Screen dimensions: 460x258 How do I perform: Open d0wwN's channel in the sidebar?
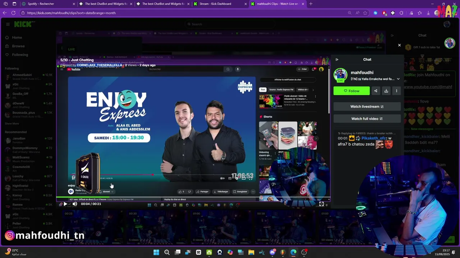tap(28, 105)
